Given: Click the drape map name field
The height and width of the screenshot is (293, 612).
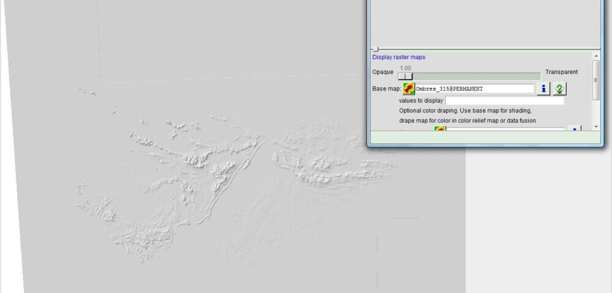Looking at the screenshot, I should (505, 129).
